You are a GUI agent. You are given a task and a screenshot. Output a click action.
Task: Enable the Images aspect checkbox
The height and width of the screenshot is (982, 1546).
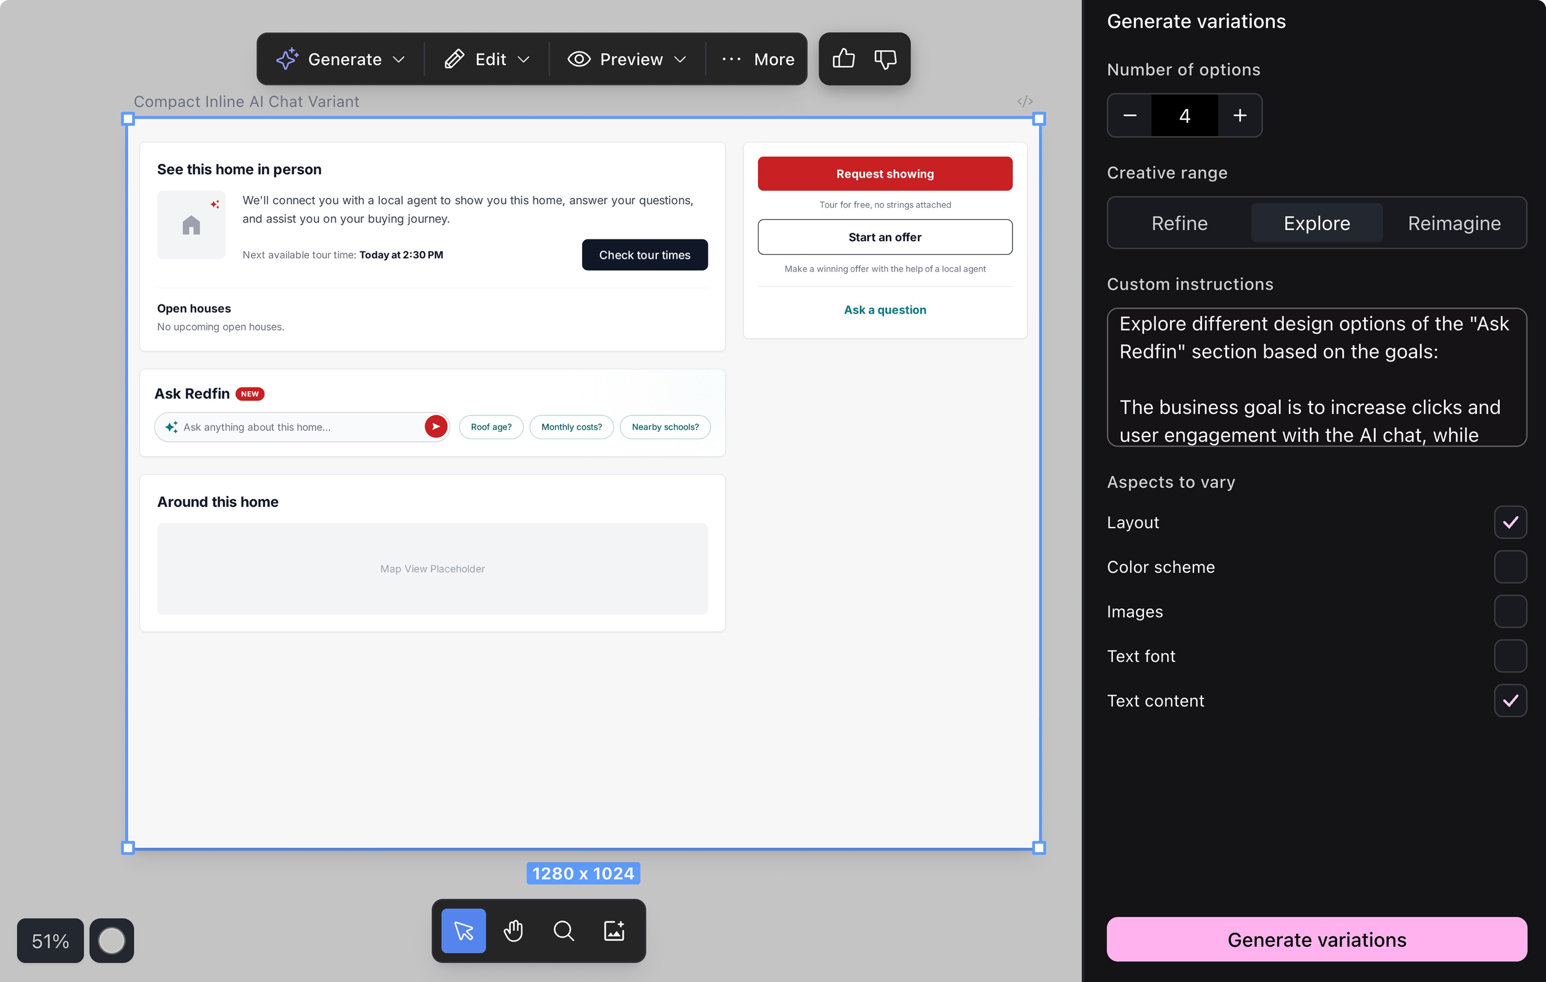click(1510, 611)
